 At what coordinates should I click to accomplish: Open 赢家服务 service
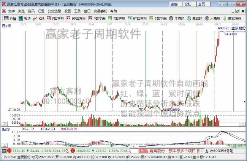click(x=232, y=19)
